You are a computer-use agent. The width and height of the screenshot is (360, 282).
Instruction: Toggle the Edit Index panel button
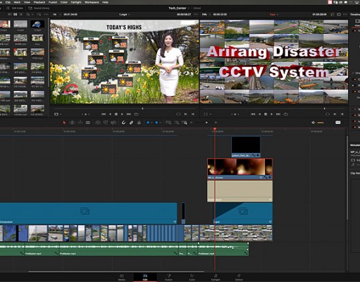15,8
